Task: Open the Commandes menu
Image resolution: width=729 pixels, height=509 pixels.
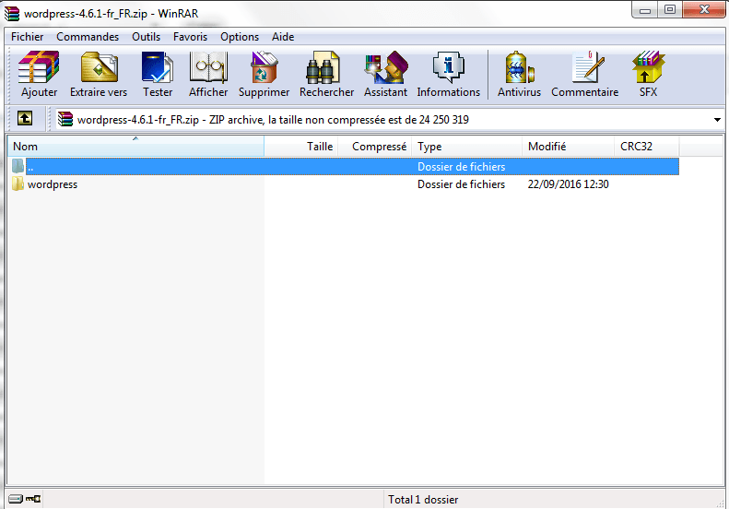Action: (88, 37)
